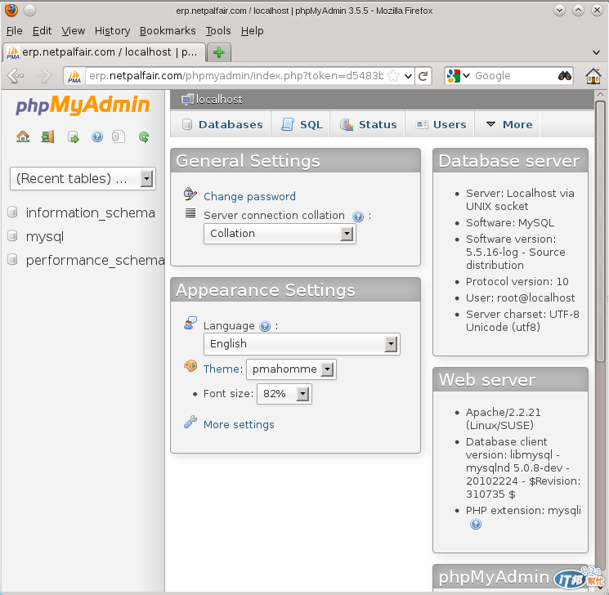Open the Language help question icon
This screenshot has width=609, height=595.
pos(265,326)
